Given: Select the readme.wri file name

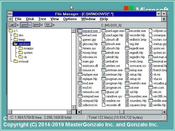Looking at the screenshot, I should [x=113, y=101].
